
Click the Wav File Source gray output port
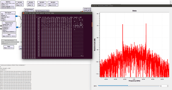[x=18, y=42]
